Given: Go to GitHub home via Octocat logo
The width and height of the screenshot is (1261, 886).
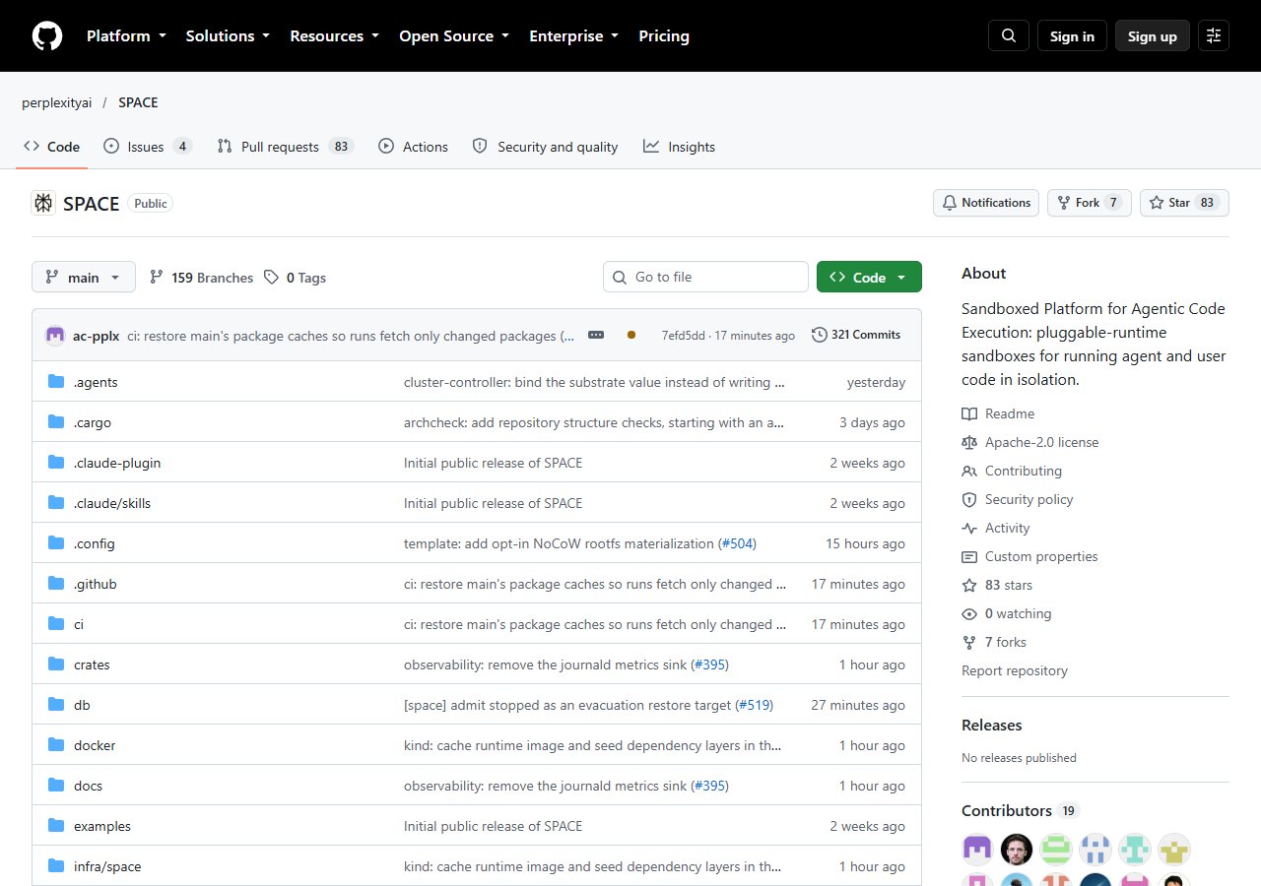Looking at the screenshot, I should point(47,36).
